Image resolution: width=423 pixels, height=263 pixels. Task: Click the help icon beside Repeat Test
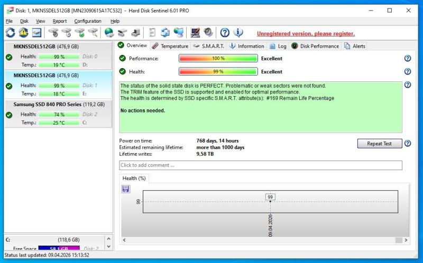coord(408,144)
